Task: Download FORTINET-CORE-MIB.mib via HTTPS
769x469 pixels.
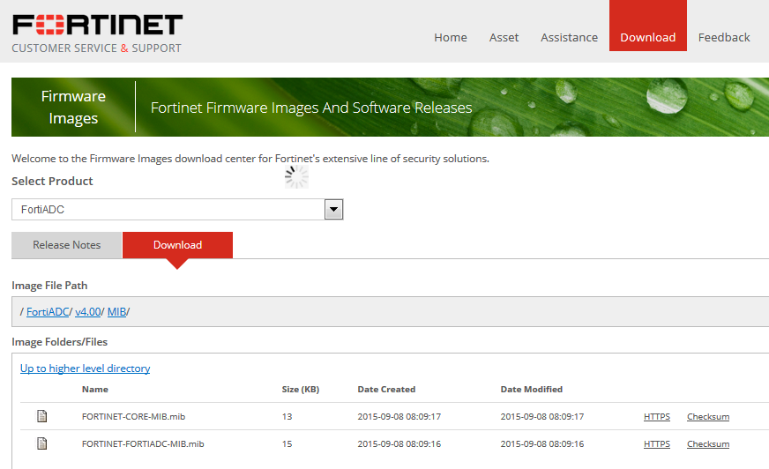Action: (x=657, y=417)
